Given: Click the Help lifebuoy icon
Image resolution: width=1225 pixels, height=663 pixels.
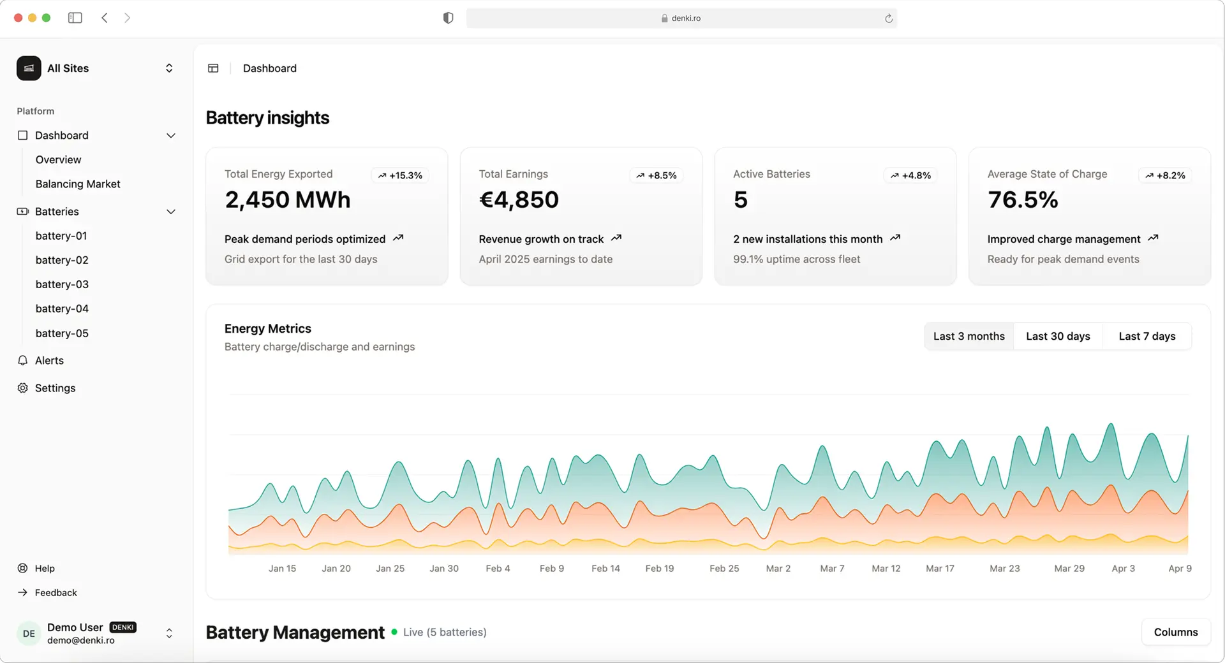Looking at the screenshot, I should 23,568.
